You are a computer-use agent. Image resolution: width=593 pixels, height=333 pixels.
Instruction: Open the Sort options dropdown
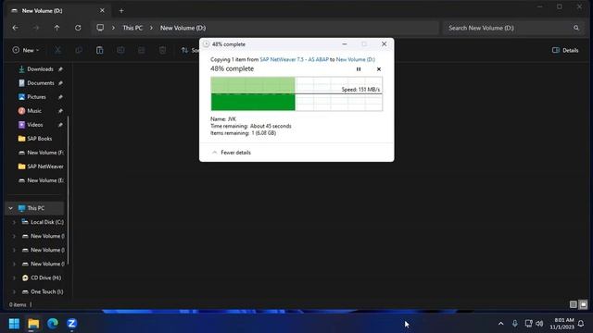(190, 50)
